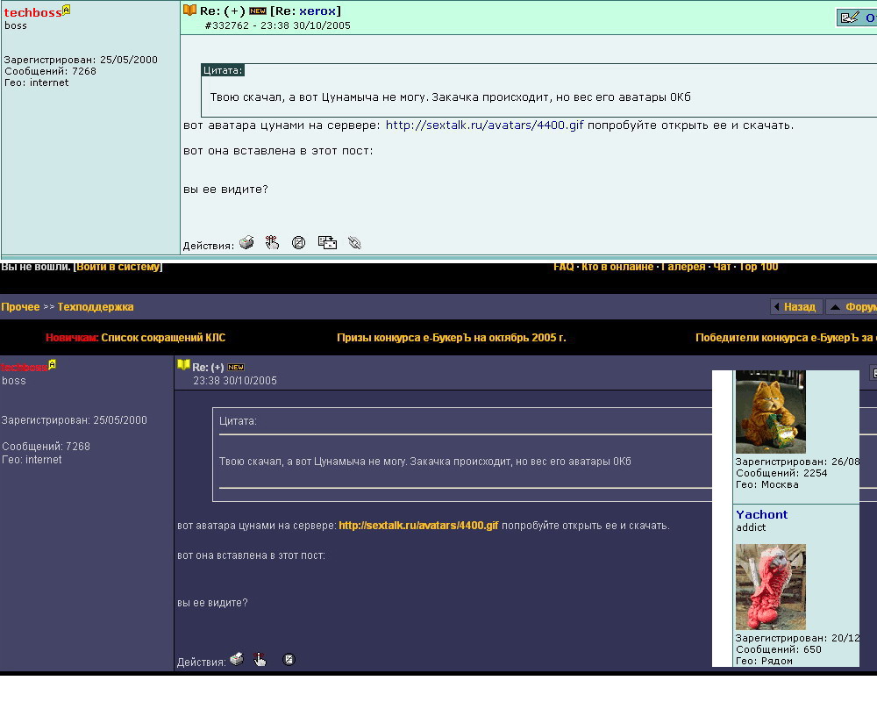
Task: Click the printer icon in the dark-theme post
Action: coord(237,659)
